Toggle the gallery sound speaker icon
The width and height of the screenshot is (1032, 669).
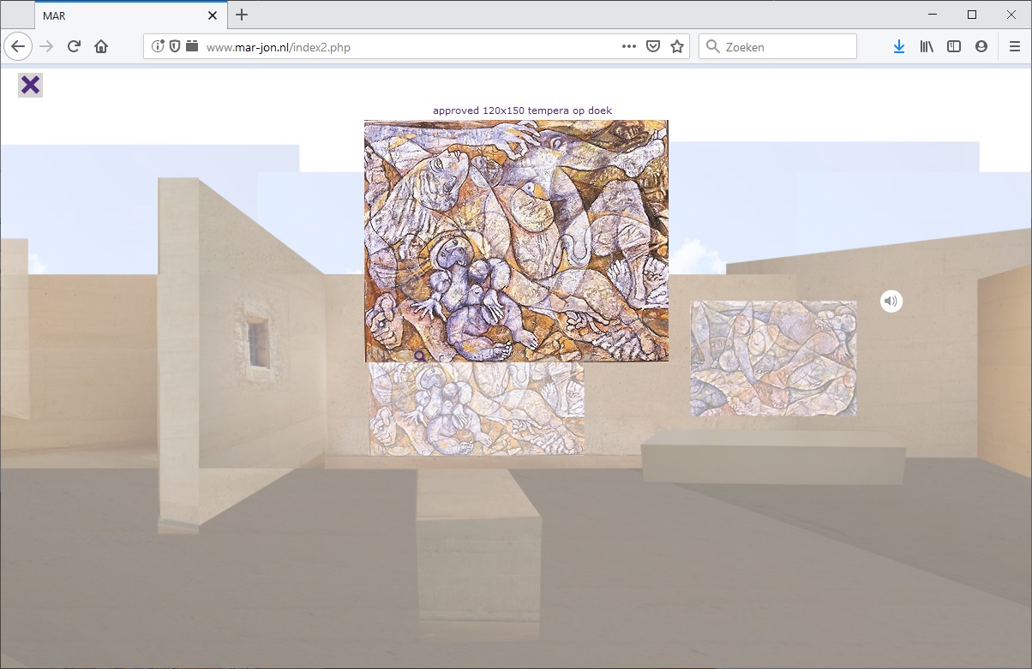coord(891,301)
